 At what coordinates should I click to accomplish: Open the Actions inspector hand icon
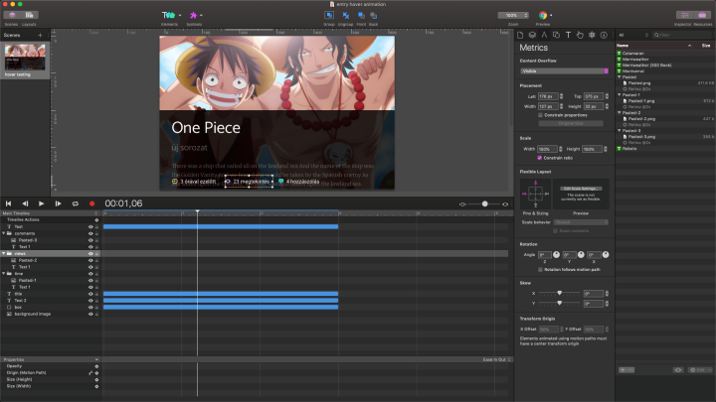coord(580,35)
